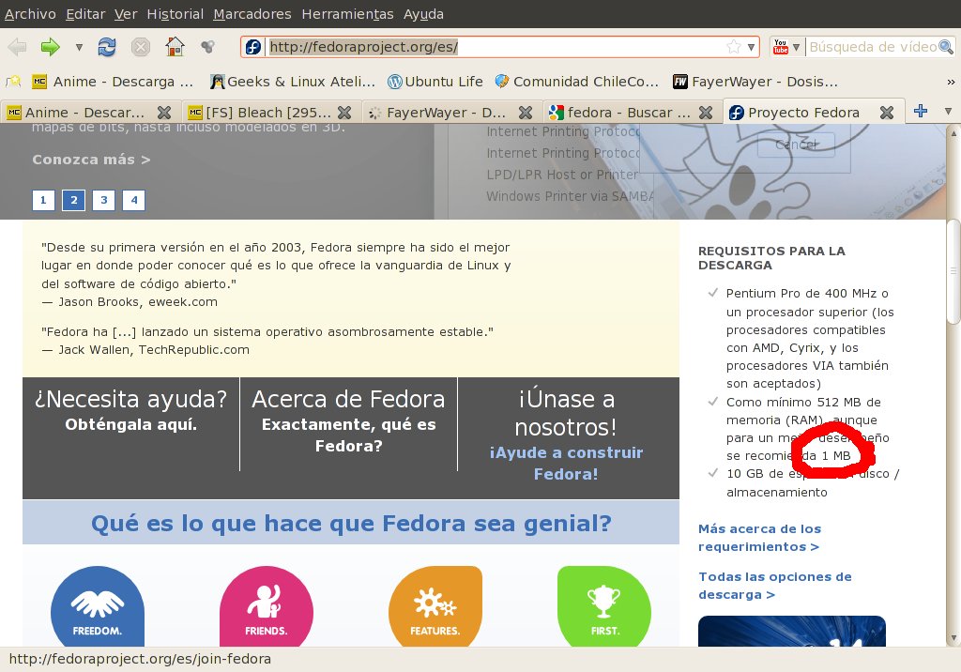This screenshot has height=672, width=961.
Task: Click the Búsqueda de vídeo search field
Action: (x=872, y=47)
